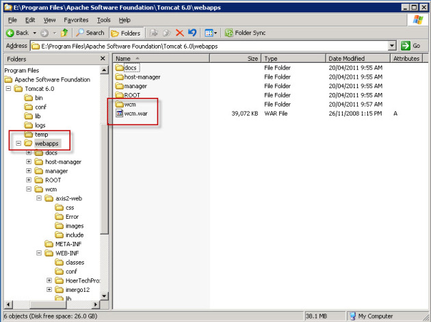Viewport: 431px width, 322px height.
Task: Click the Copy To toolbar icon
Action: pos(166,33)
